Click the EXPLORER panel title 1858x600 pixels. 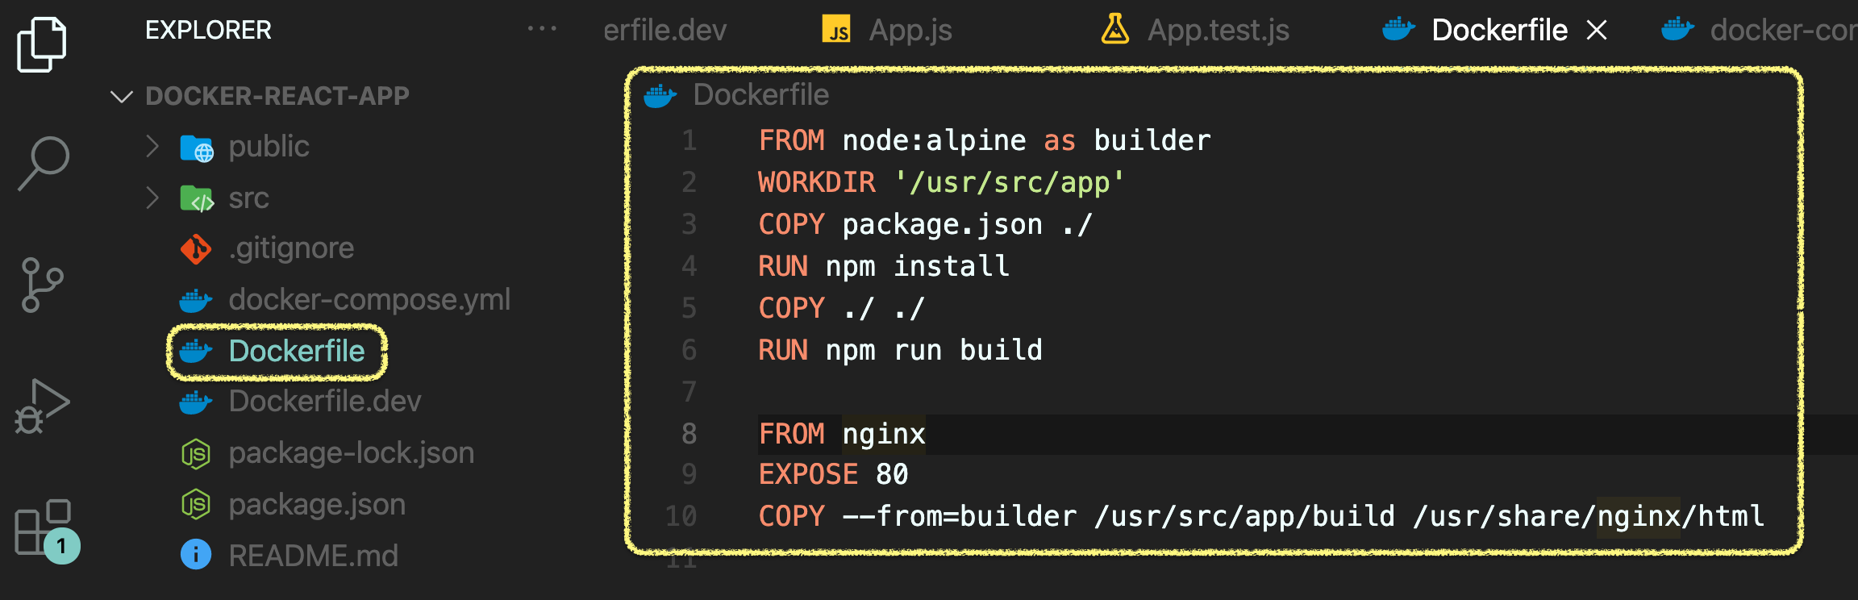tap(208, 31)
